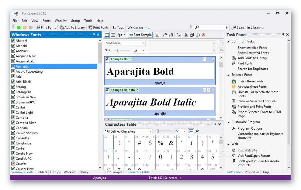Open the Worklist menu
This screenshot has height=190, width=301.
(x=61, y=21)
